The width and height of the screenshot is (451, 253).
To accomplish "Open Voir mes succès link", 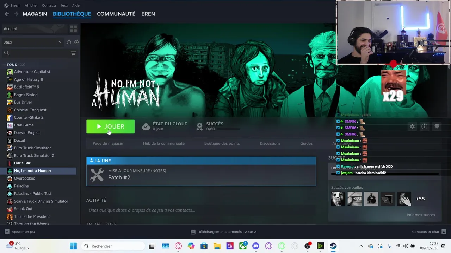I will (421, 215).
